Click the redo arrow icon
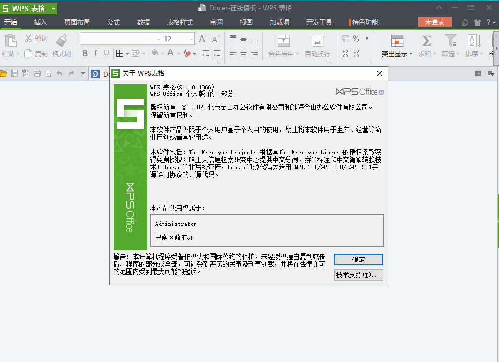 [71, 73]
